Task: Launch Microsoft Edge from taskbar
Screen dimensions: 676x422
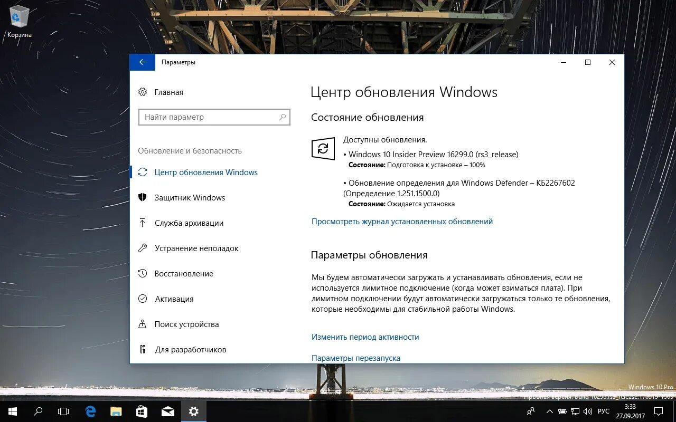Action: pos(90,411)
